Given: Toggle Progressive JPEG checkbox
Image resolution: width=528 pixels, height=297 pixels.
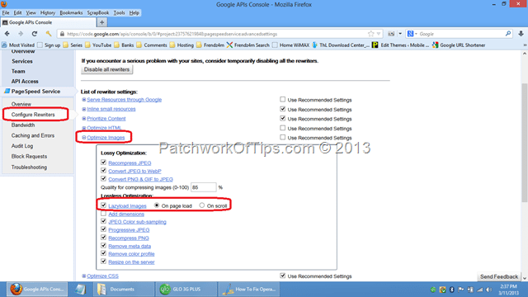Looking at the screenshot, I should coord(103,229).
